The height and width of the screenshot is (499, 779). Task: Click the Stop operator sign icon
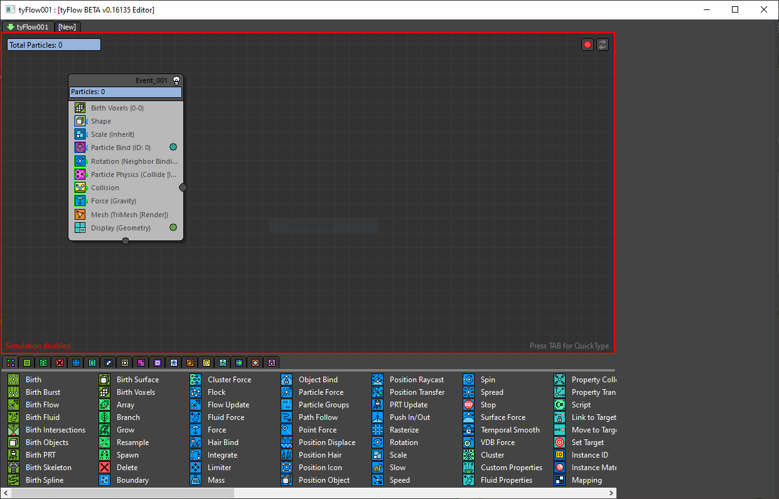[469, 405]
